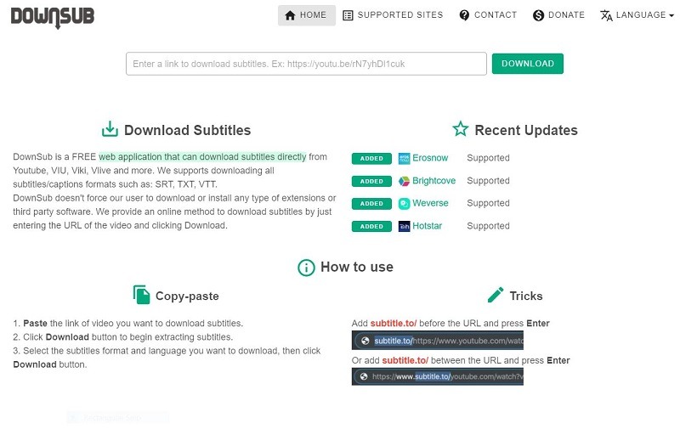
Task: Click the Erosnow site icon
Action: [405, 158]
